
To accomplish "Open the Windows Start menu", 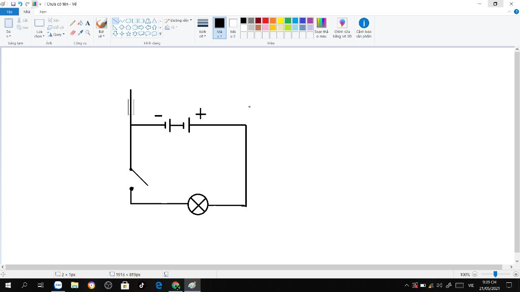I will (x=8, y=285).
